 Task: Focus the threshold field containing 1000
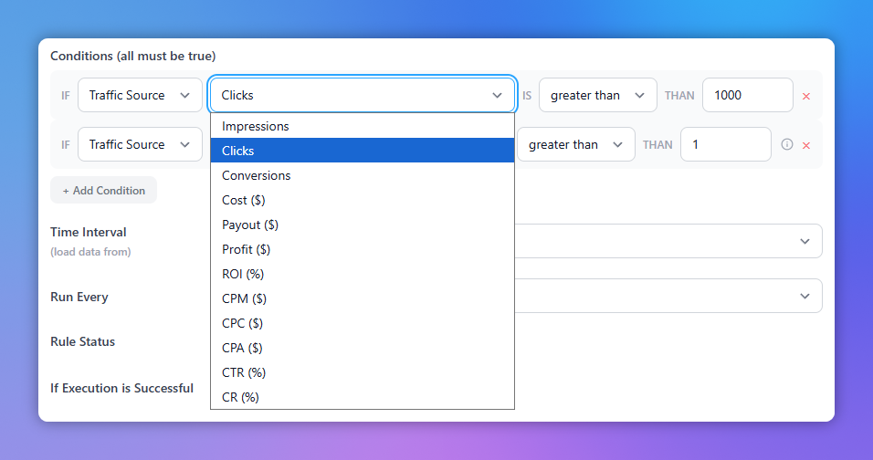748,95
